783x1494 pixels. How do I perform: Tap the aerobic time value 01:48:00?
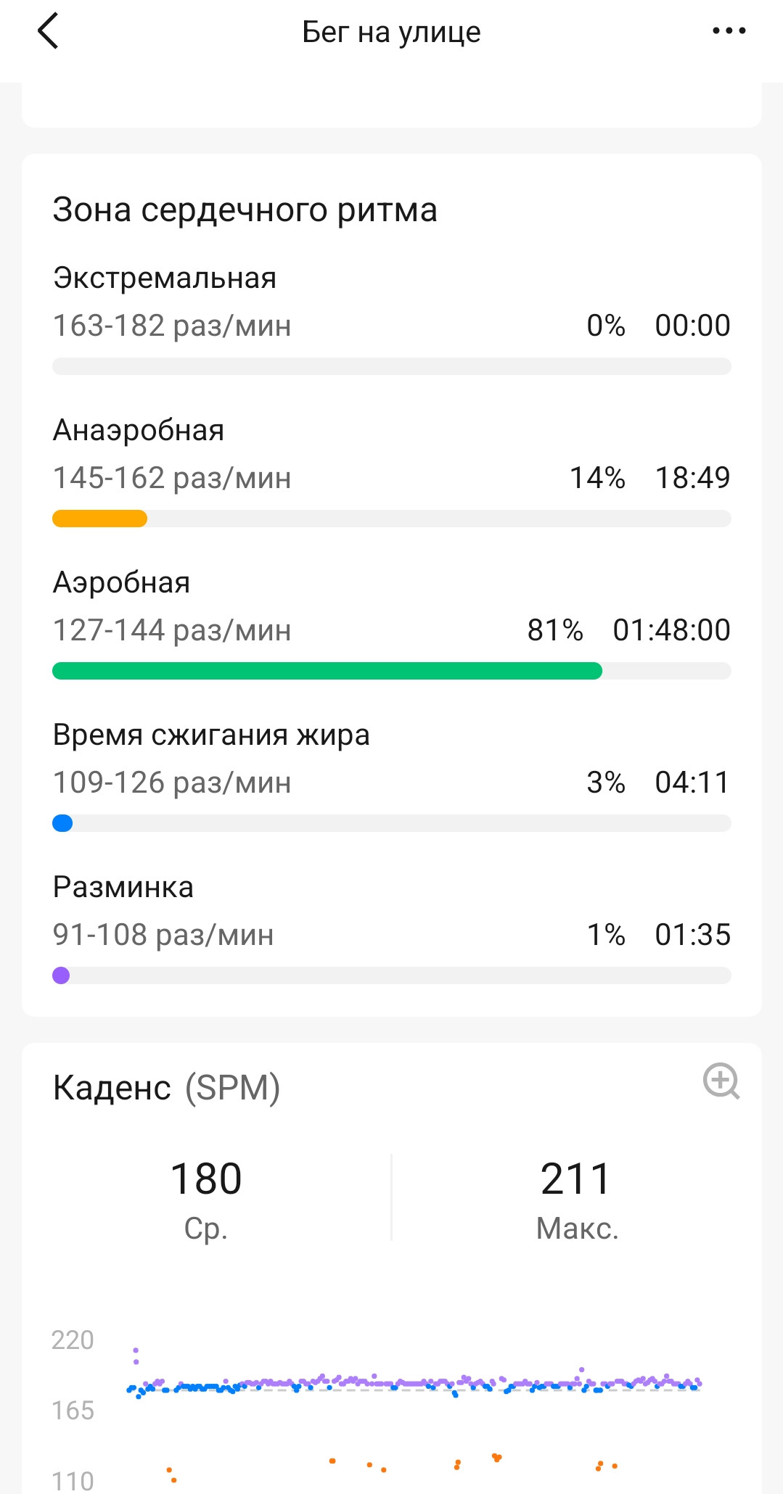(x=671, y=630)
